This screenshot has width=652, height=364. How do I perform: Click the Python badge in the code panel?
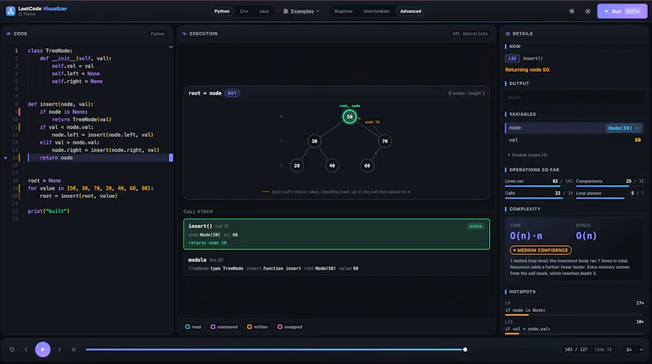[x=157, y=33]
